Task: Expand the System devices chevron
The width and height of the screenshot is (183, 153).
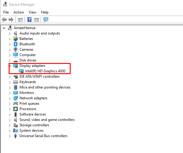Action: [x=10, y=131]
